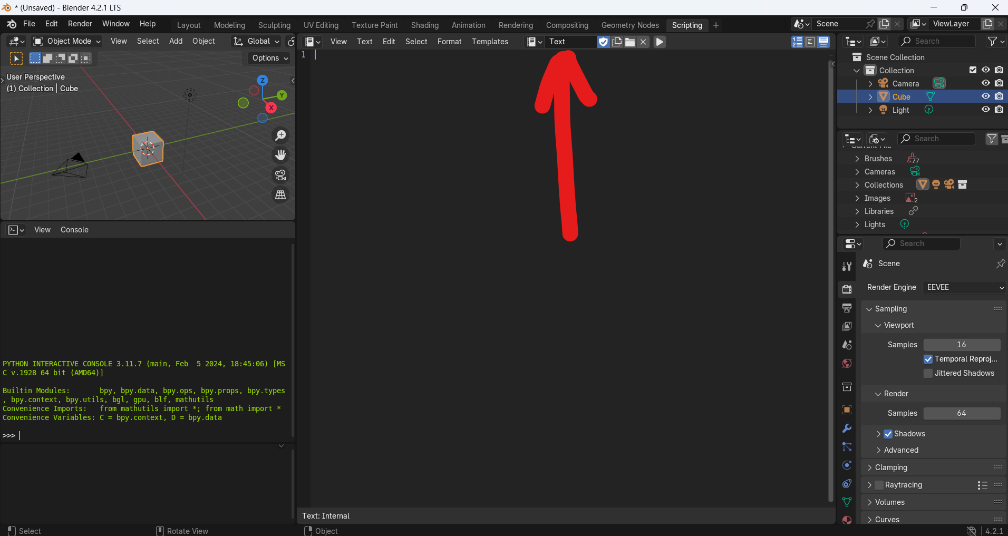Create a new text datablock
This screenshot has height=536, width=1008.
616,42
